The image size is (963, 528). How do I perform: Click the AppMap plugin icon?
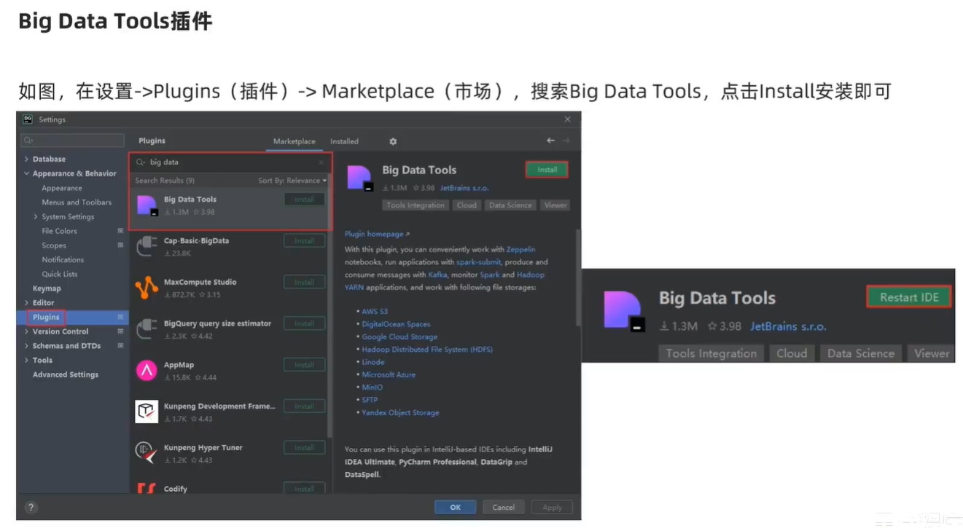[147, 371]
